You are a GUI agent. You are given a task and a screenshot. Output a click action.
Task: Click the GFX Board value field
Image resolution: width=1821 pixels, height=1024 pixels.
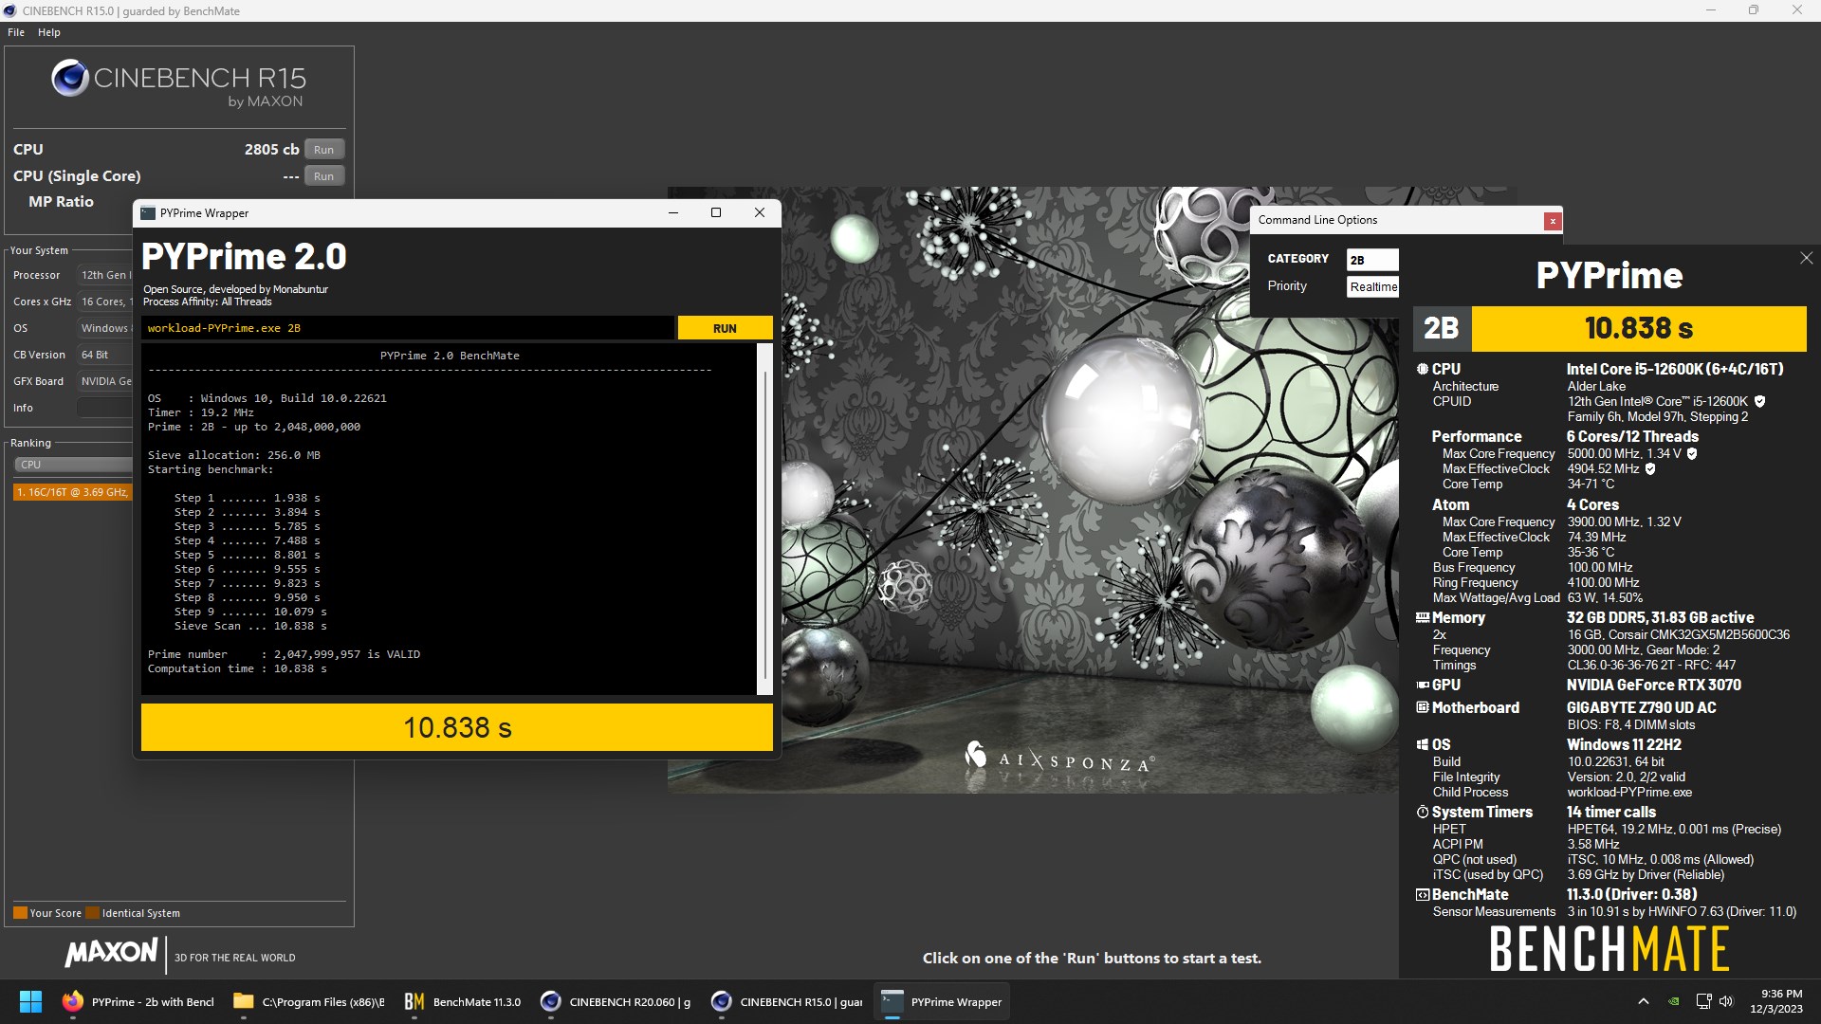click(x=105, y=381)
